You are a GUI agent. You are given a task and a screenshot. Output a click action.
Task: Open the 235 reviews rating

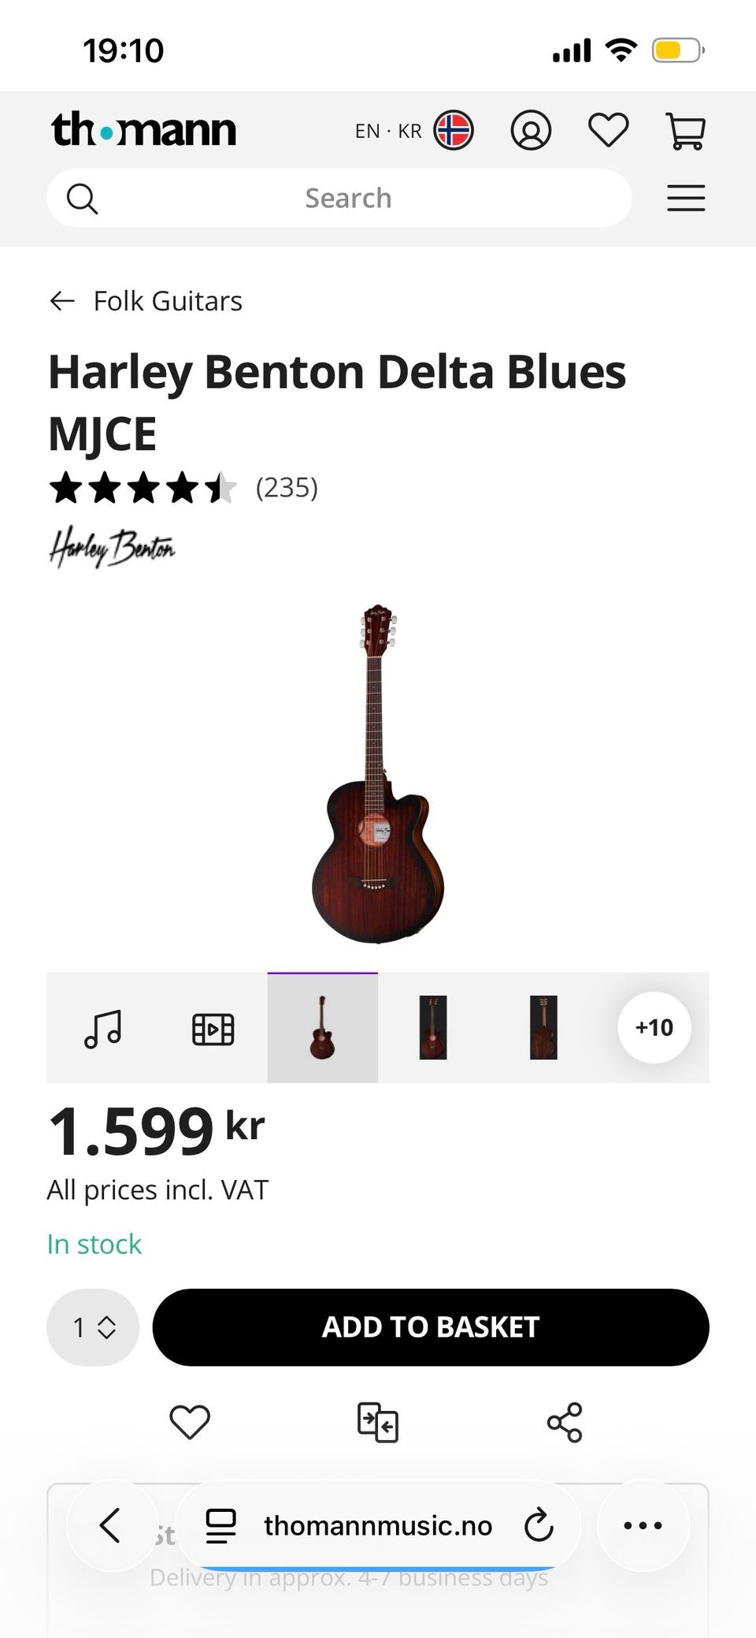[287, 488]
